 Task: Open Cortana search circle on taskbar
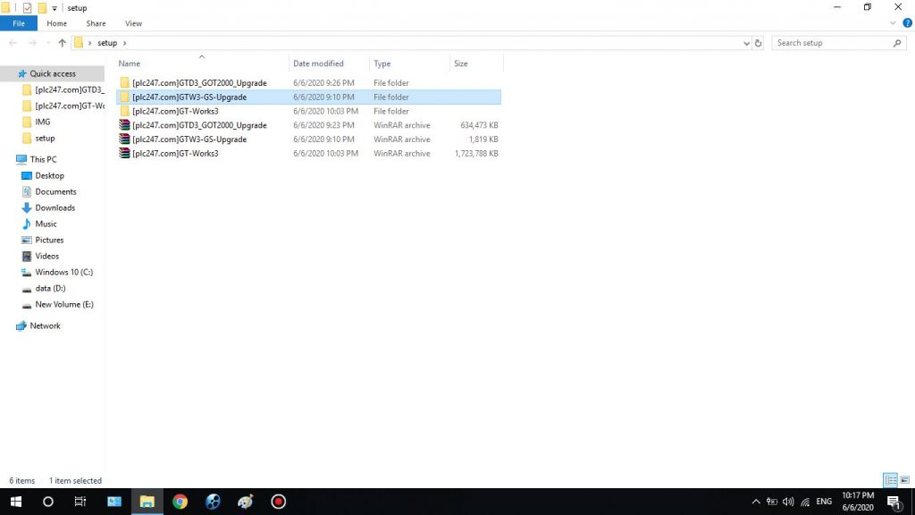tap(48, 502)
